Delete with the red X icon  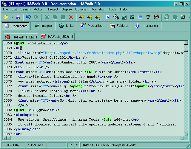pyautogui.click(x=71, y=17)
